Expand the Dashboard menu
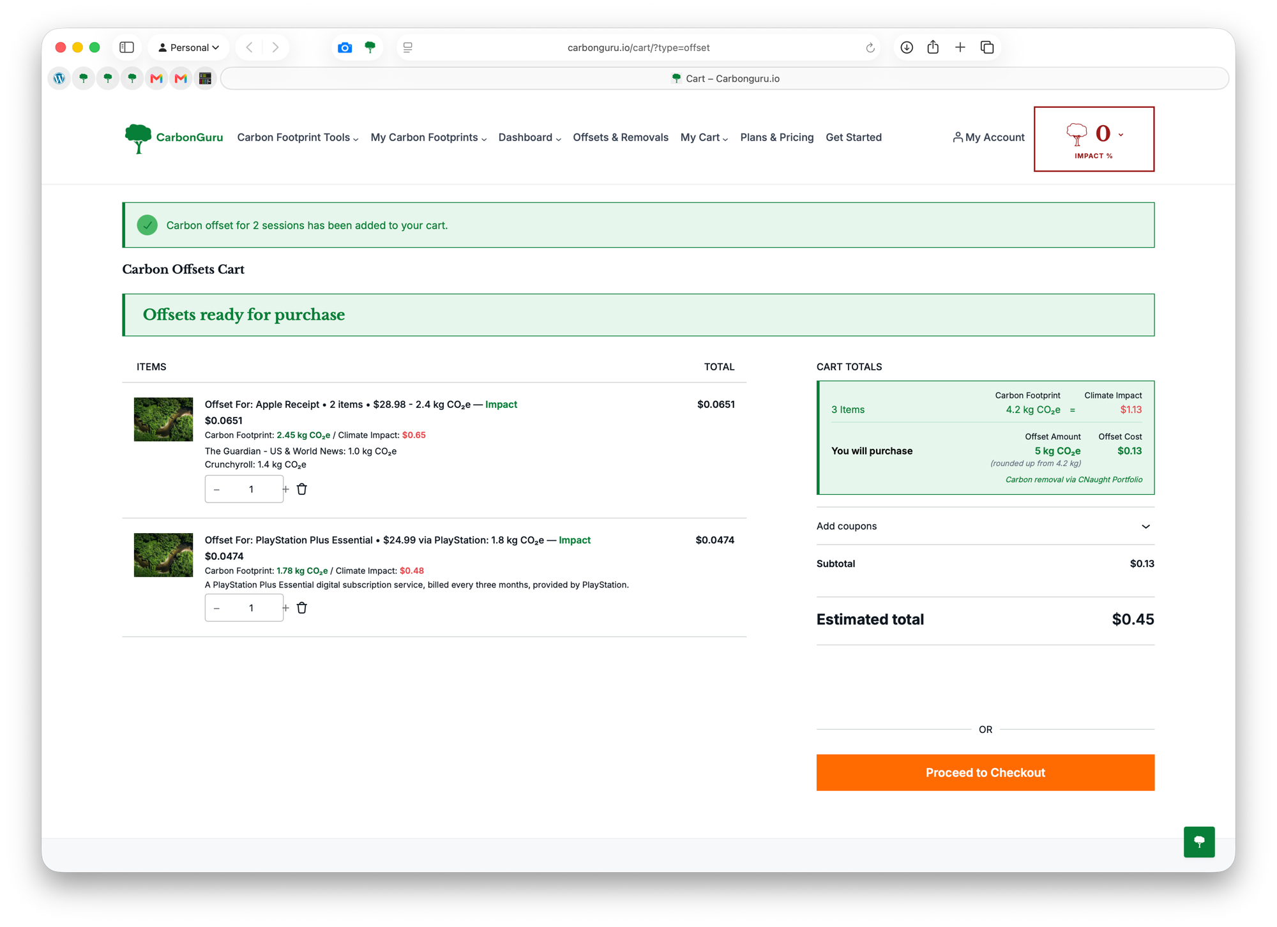 (x=529, y=137)
